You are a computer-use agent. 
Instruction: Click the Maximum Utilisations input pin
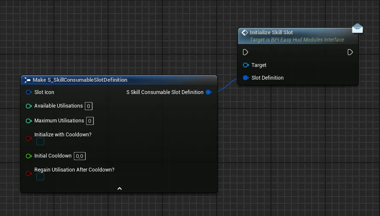point(28,121)
